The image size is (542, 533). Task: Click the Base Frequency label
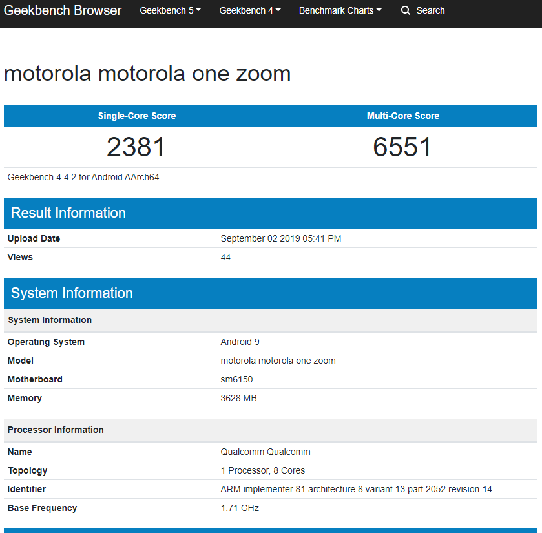(x=42, y=508)
